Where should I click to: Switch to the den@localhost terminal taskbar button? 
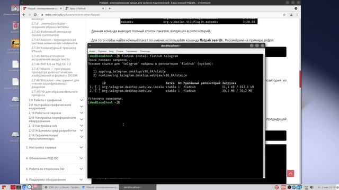[x=138, y=187]
